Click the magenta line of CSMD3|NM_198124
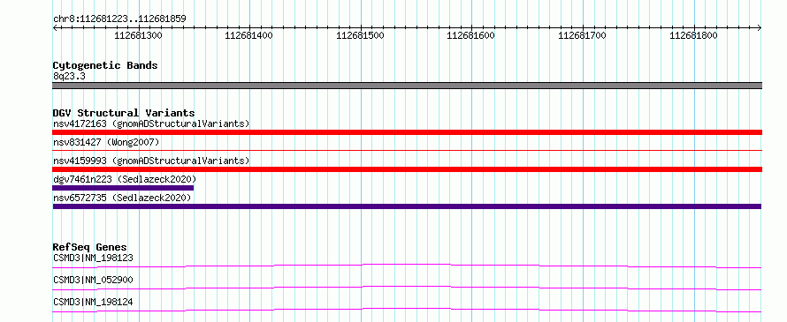The image size is (787, 322). (x=407, y=310)
